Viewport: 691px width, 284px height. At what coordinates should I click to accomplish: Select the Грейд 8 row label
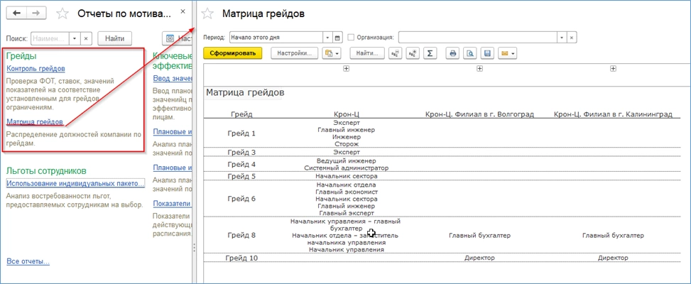click(241, 235)
